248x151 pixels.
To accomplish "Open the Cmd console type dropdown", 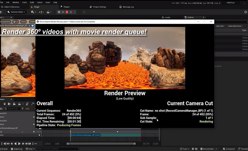I will (31, 149).
